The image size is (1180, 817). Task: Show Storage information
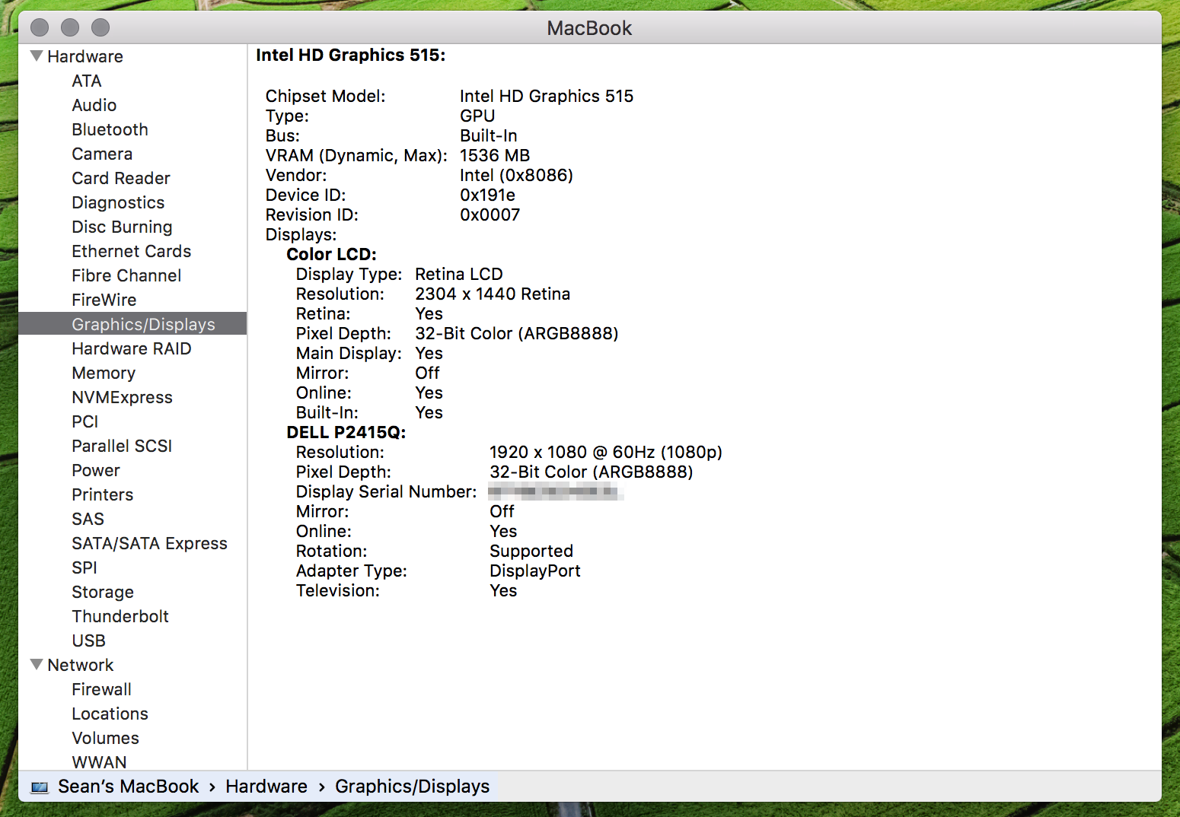[103, 592]
